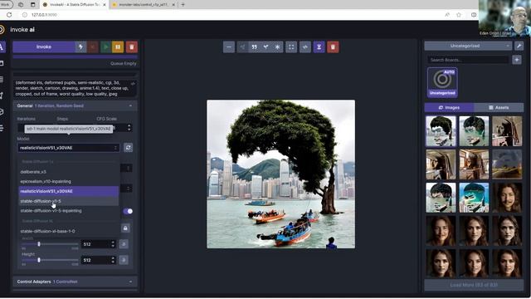The image size is (531, 299).
Task: Open the text-to-image tab in left sidebar
Action: [2, 47]
